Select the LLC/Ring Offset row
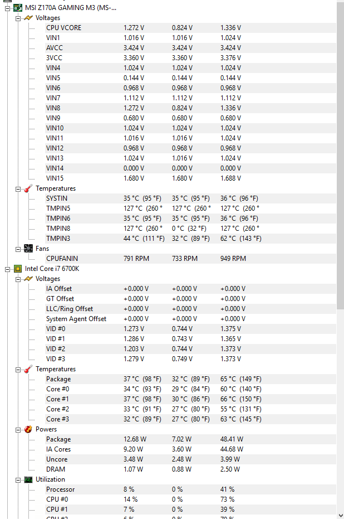The height and width of the screenshot is (519, 344). click(191, 309)
